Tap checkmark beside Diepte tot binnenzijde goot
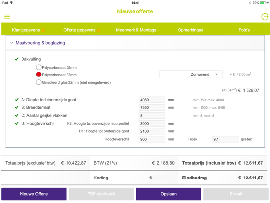 click(x=17, y=100)
